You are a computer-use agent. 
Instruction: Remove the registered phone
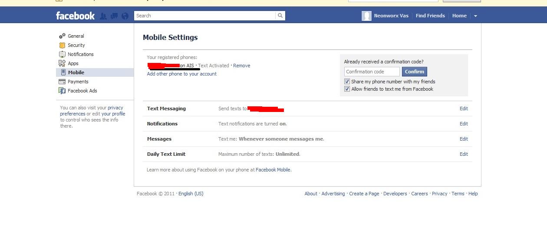point(241,66)
